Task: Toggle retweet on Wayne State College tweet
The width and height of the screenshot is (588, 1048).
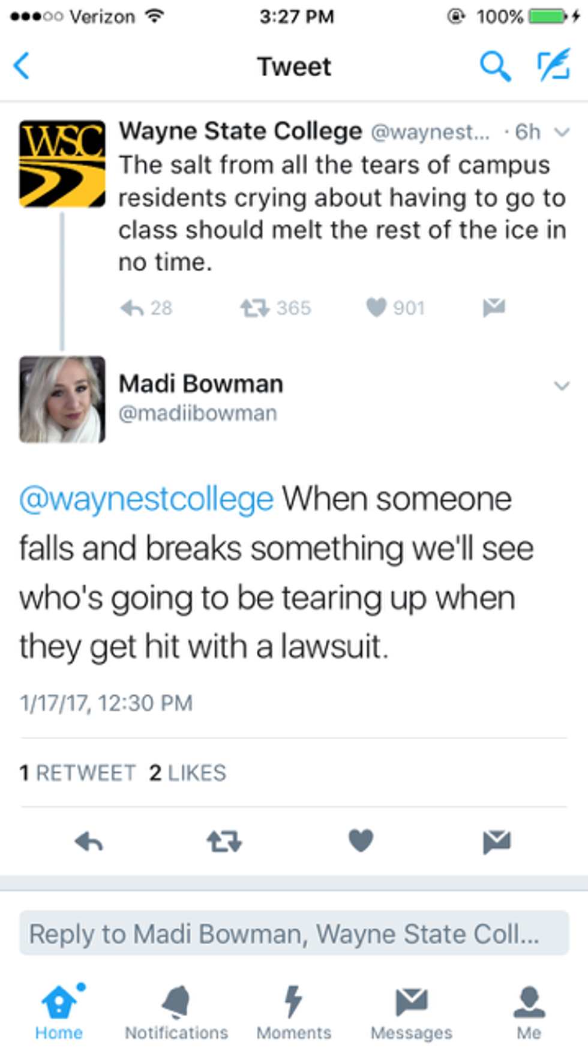Action: 254,308
